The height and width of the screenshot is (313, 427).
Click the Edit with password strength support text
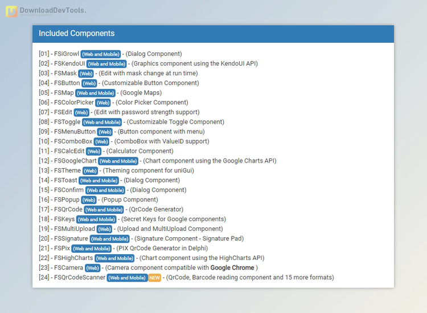point(147,112)
